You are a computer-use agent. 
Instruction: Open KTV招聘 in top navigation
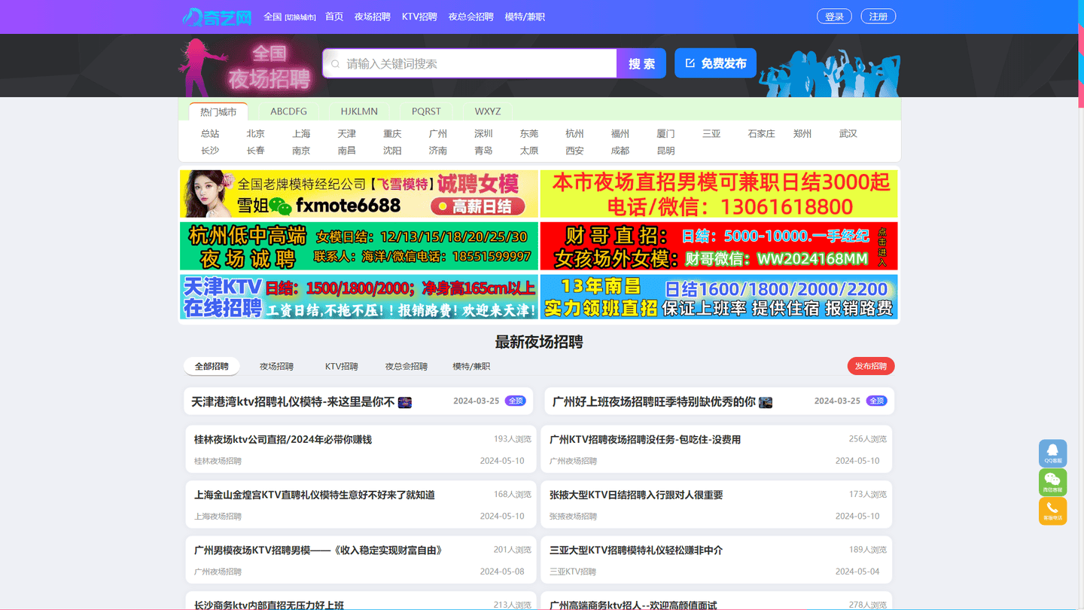pyautogui.click(x=419, y=17)
